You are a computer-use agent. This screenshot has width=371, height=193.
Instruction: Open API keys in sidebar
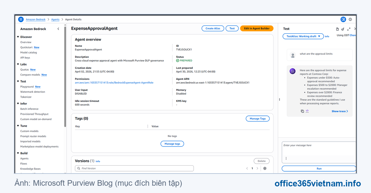click(x=25, y=58)
